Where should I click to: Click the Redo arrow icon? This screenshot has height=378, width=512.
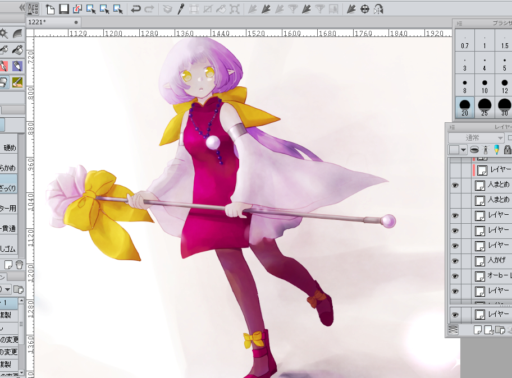click(x=149, y=9)
